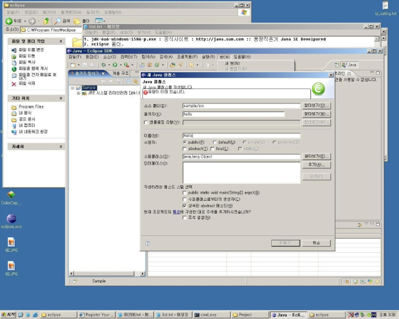Image resolution: width=399 pixels, height=319 pixels.
Task: Open dropdown arrow next to the New wizard icon
Action: (79, 65)
